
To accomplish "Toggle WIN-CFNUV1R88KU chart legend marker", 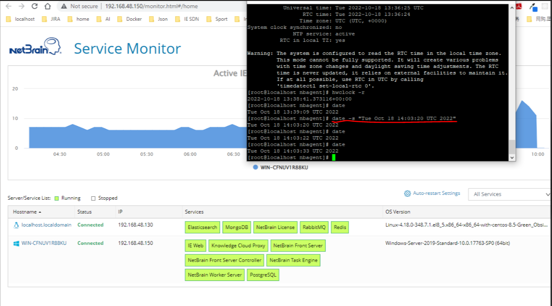I will (x=256, y=167).
